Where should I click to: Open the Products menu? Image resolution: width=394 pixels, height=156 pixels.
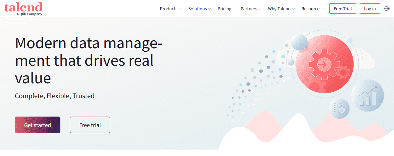click(x=169, y=9)
